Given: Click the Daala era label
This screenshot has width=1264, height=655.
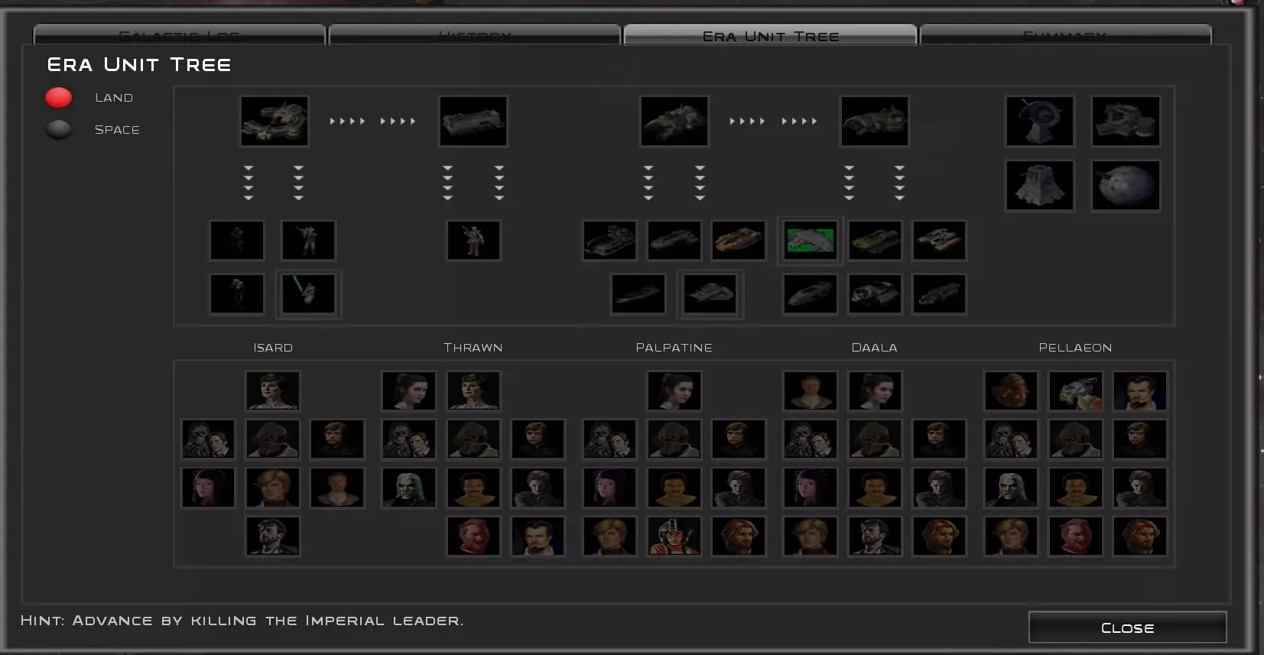Looking at the screenshot, I should (875, 348).
